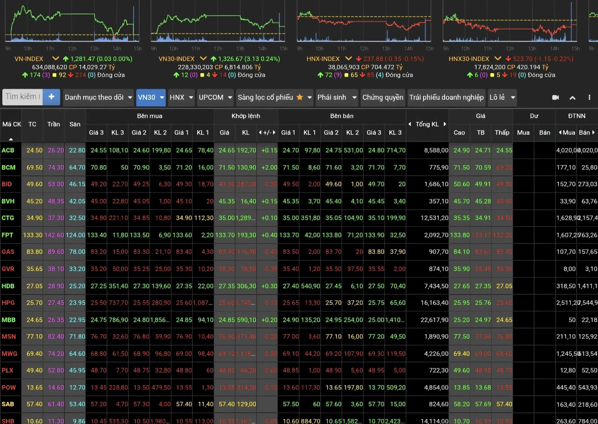Click the TB price column header
This screenshot has width=598, height=424.
tap(481, 132)
